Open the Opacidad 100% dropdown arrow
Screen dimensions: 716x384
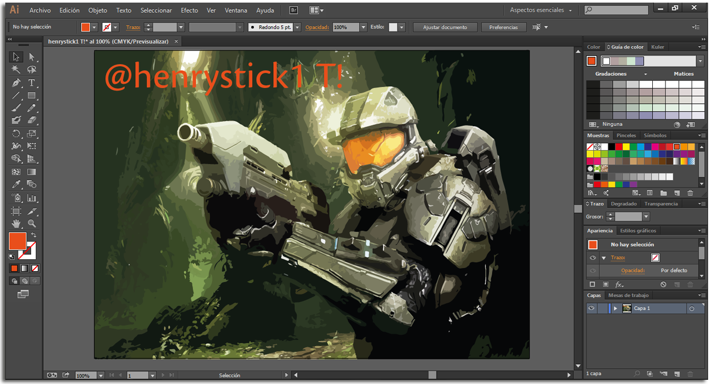(363, 27)
